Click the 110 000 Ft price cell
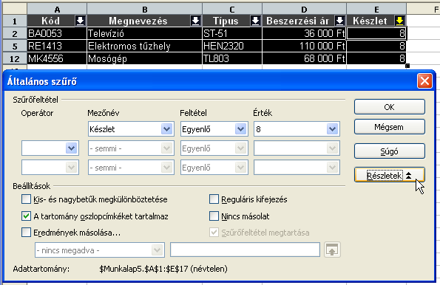The height and width of the screenshot is (285, 440). coord(304,46)
